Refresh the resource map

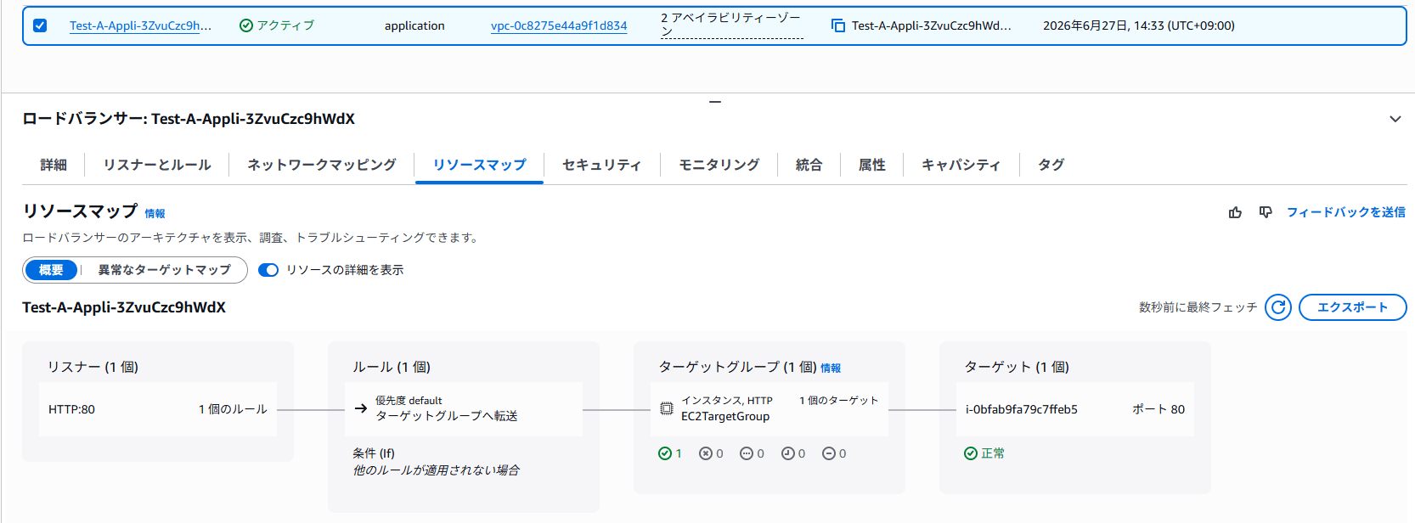1278,307
